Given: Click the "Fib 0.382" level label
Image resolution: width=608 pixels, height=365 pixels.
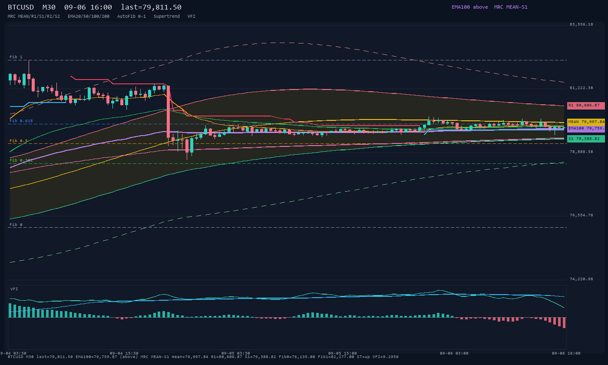Looking at the screenshot, I should click(x=21, y=160).
